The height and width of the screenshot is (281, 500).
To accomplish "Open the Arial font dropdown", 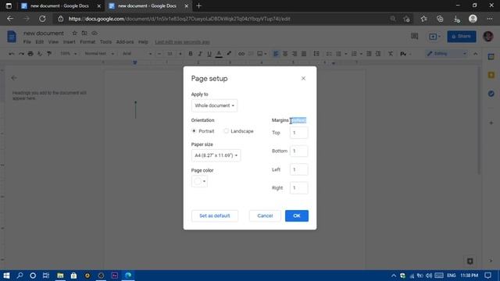I will (x=137, y=54).
